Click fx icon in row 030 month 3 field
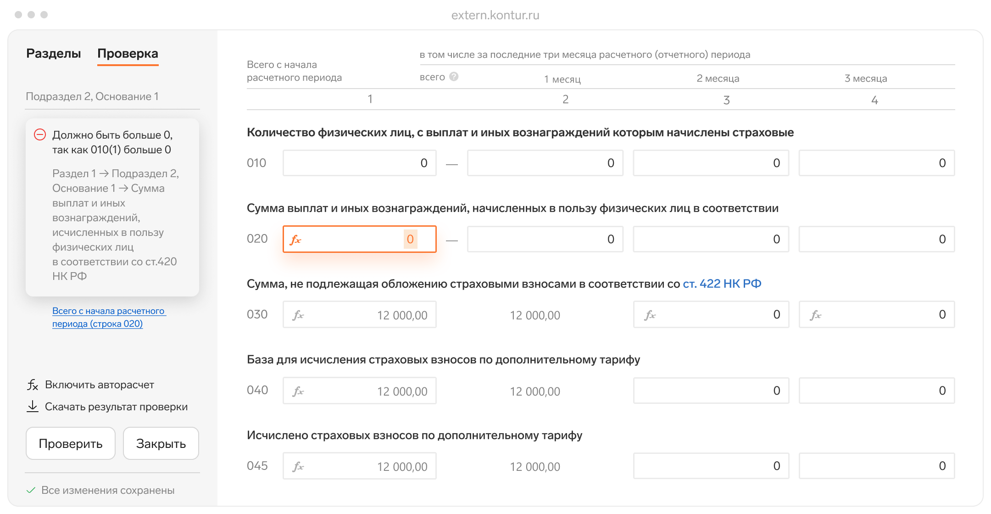This screenshot has width=991, height=514. 816,315
